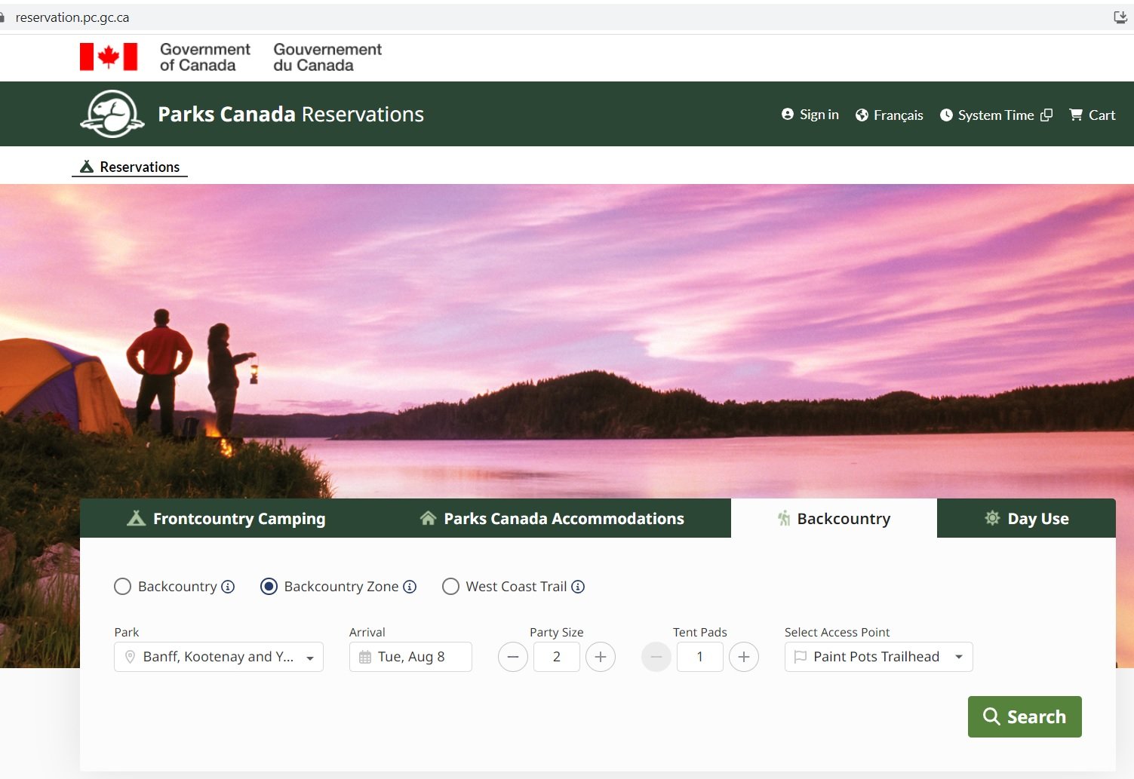The width and height of the screenshot is (1134, 779).
Task: Select the Backcountry Zone radio option
Action: click(269, 586)
